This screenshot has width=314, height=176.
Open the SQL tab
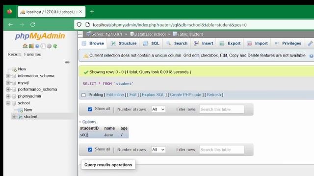(x=152, y=44)
